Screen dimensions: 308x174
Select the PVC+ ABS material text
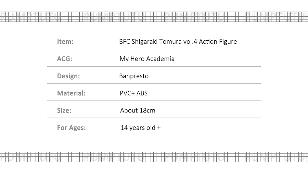(133, 93)
